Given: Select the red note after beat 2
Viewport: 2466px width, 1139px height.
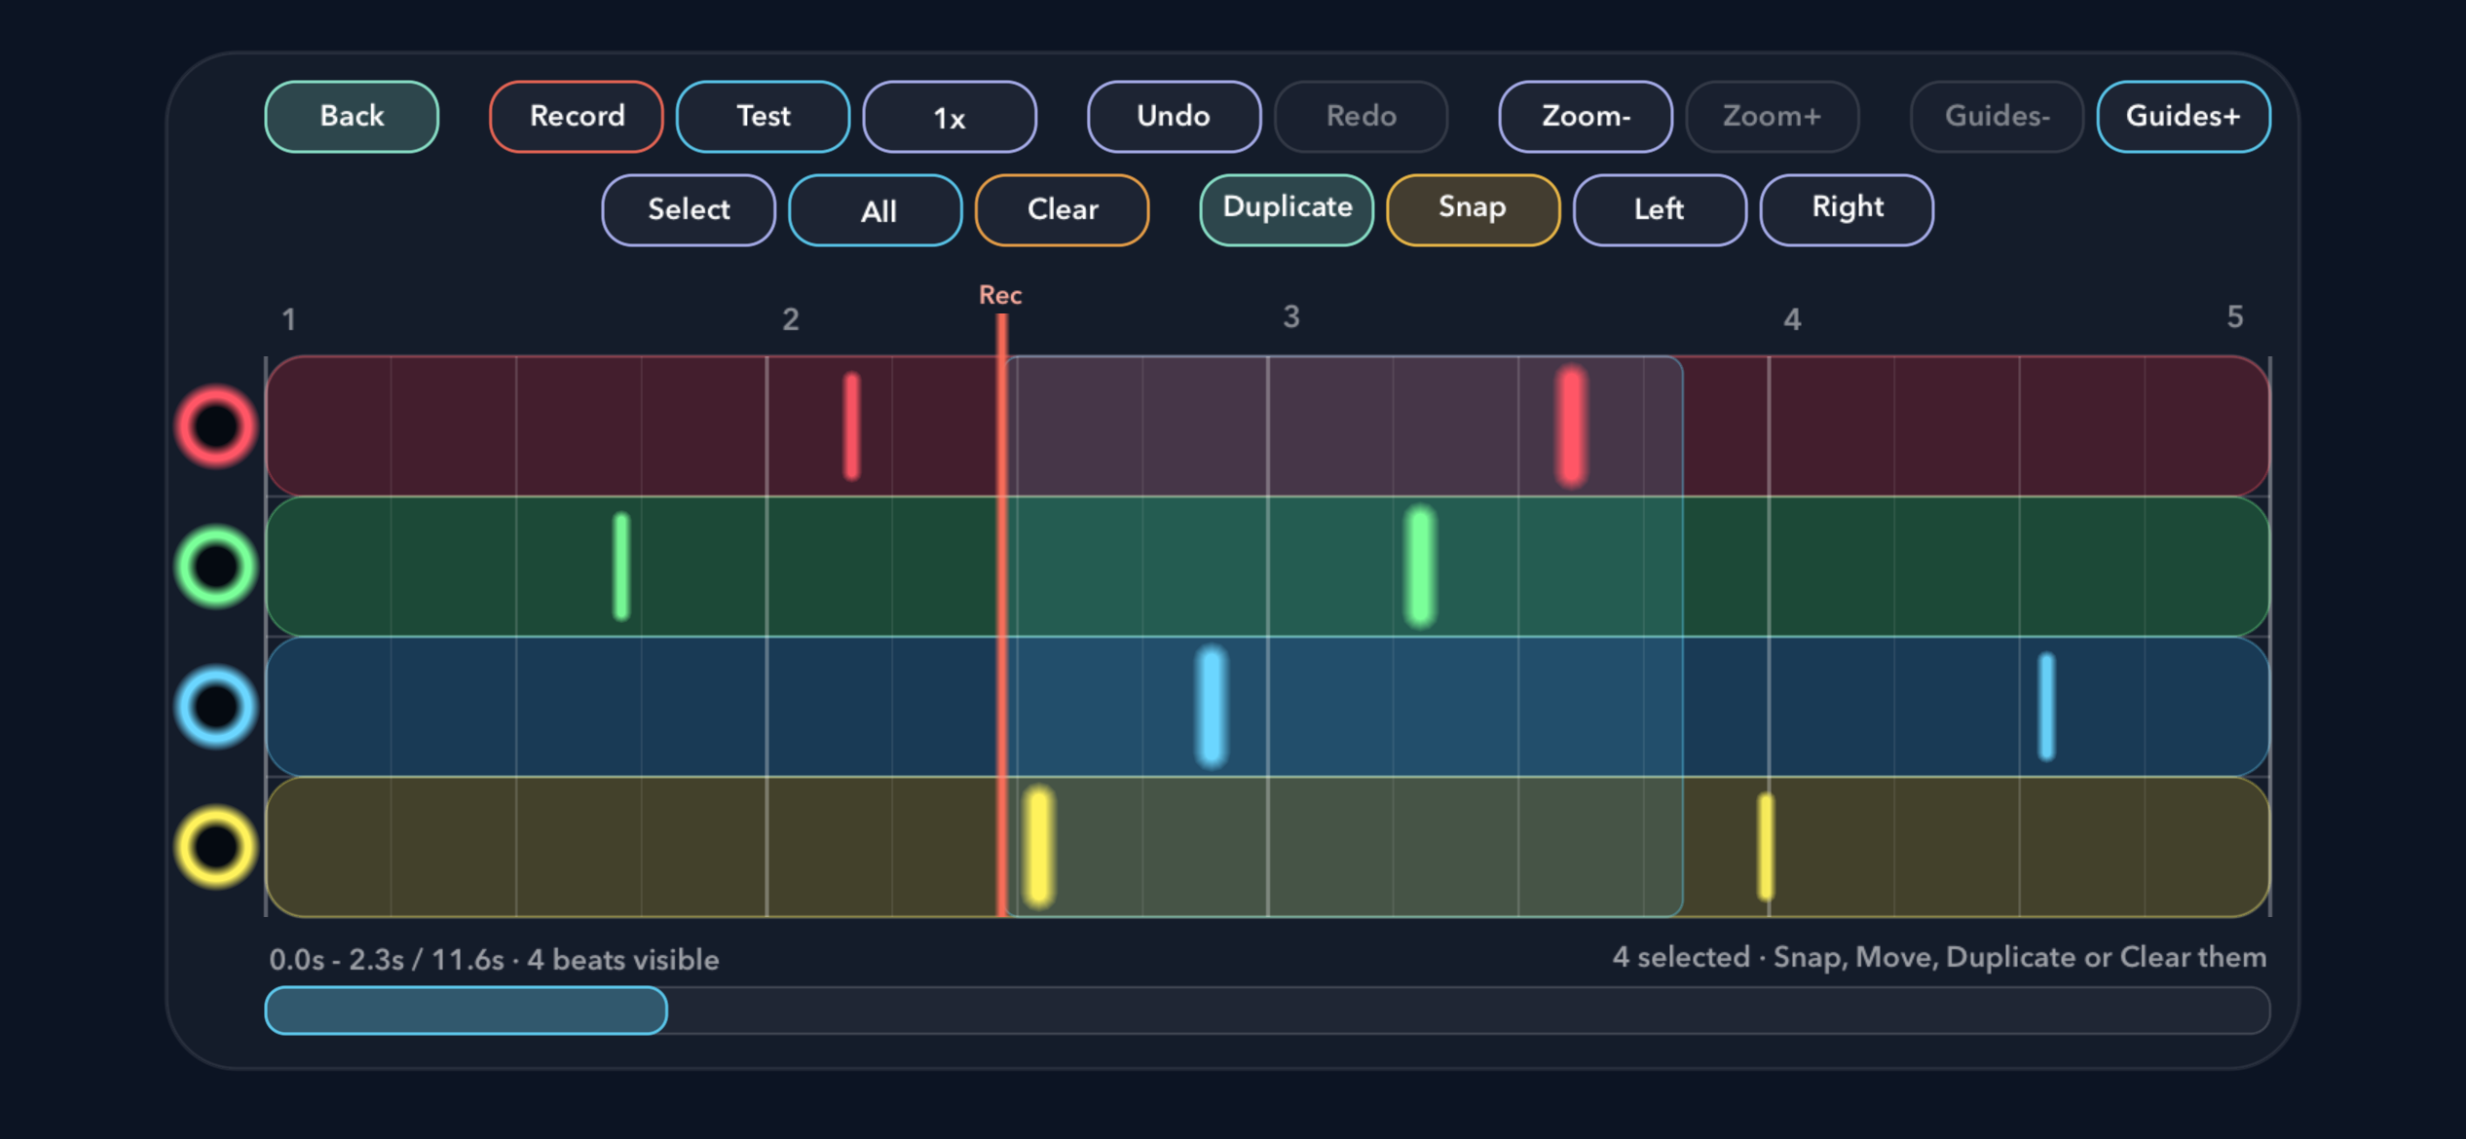Looking at the screenshot, I should [x=852, y=426].
